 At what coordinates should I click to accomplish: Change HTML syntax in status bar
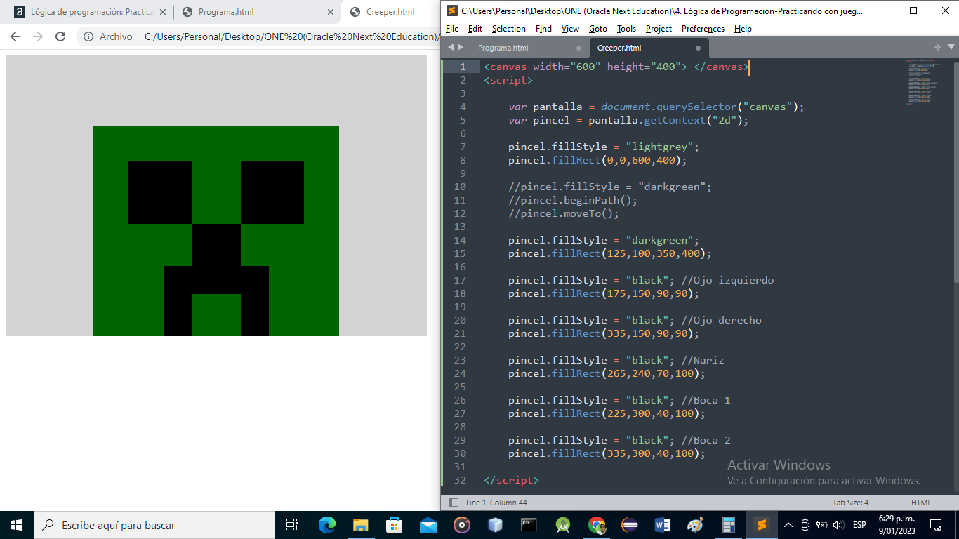coord(921,503)
